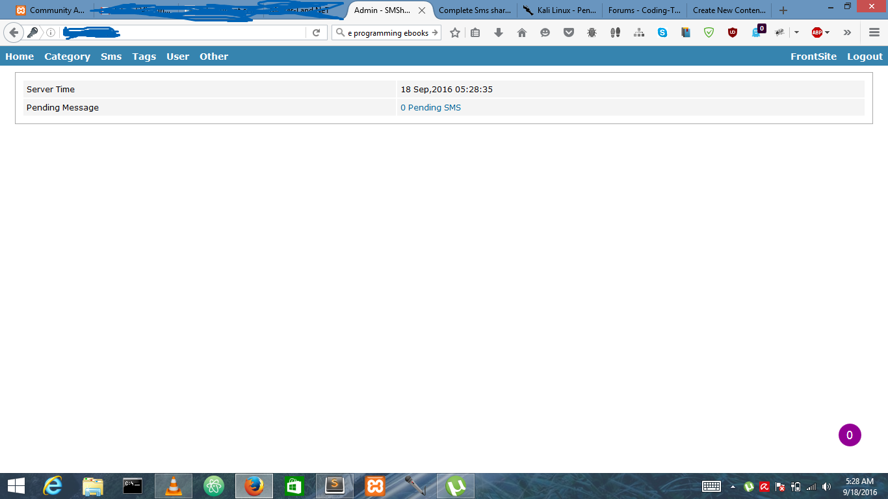Open the Category menu in admin navbar

click(67, 57)
